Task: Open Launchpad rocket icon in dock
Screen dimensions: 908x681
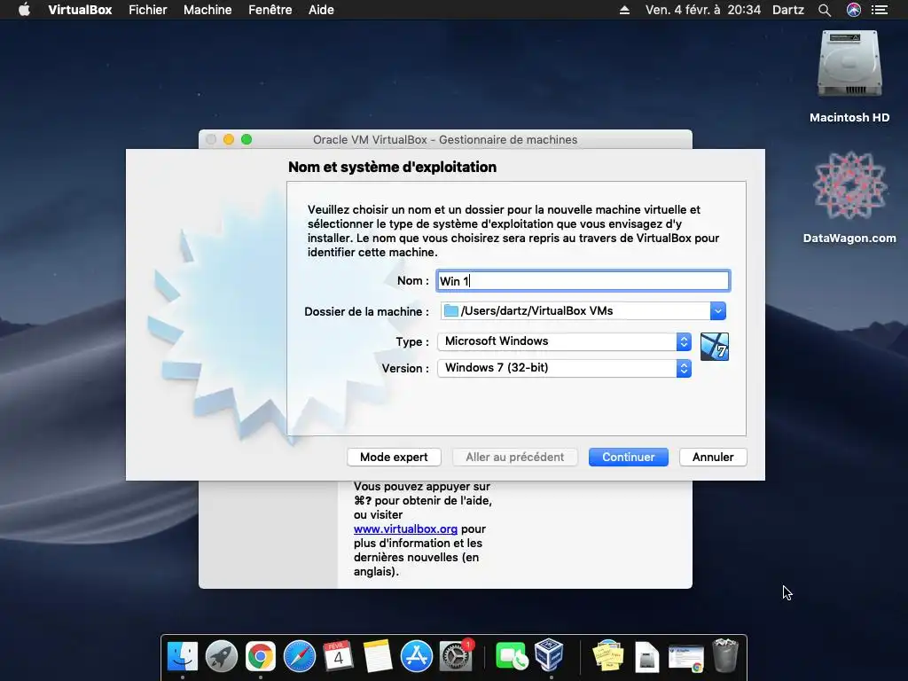Action: (x=222, y=656)
